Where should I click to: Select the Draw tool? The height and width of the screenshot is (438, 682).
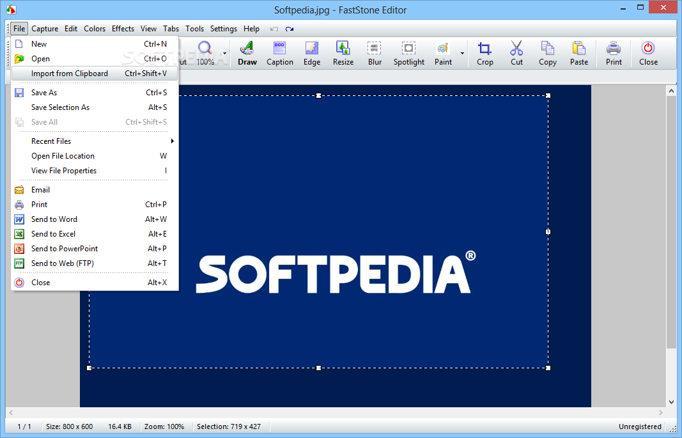247,54
